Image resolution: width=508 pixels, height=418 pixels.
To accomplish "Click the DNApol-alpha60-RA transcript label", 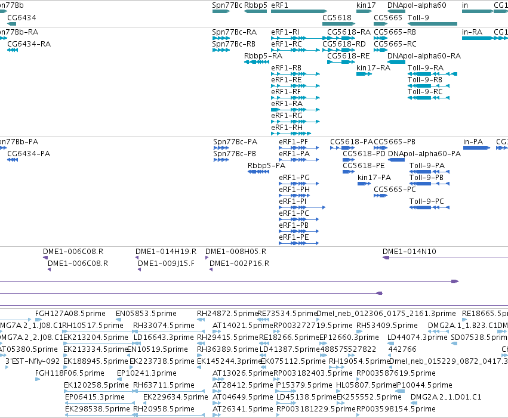I will (424, 55).
